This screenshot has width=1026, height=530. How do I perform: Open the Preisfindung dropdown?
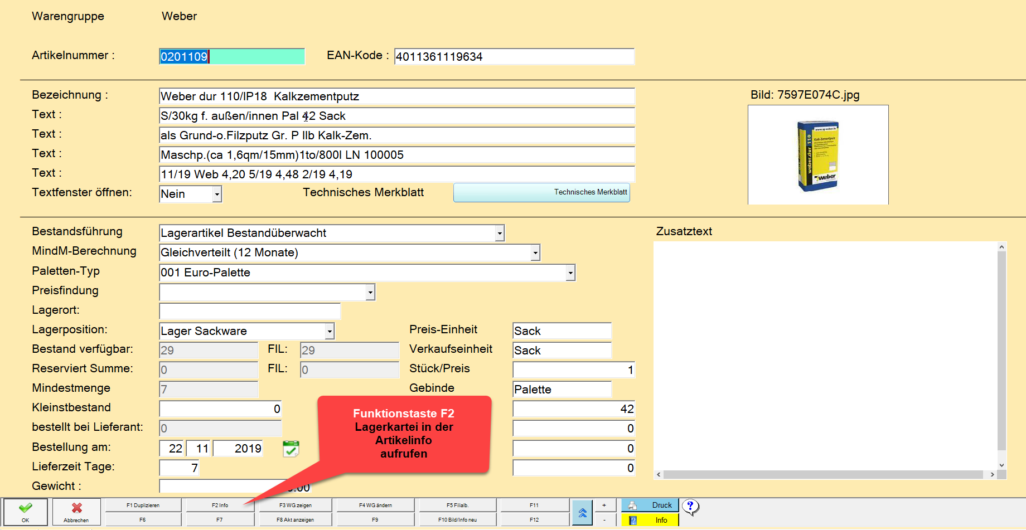point(370,292)
